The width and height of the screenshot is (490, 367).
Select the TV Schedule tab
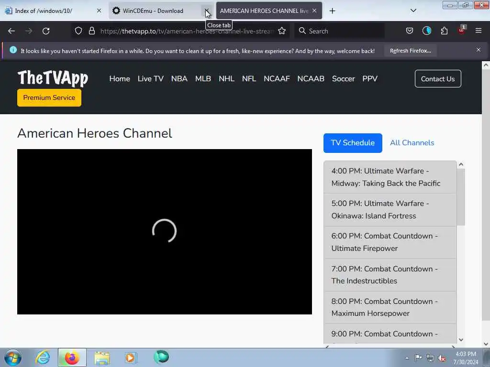pyautogui.click(x=353, y=143)
